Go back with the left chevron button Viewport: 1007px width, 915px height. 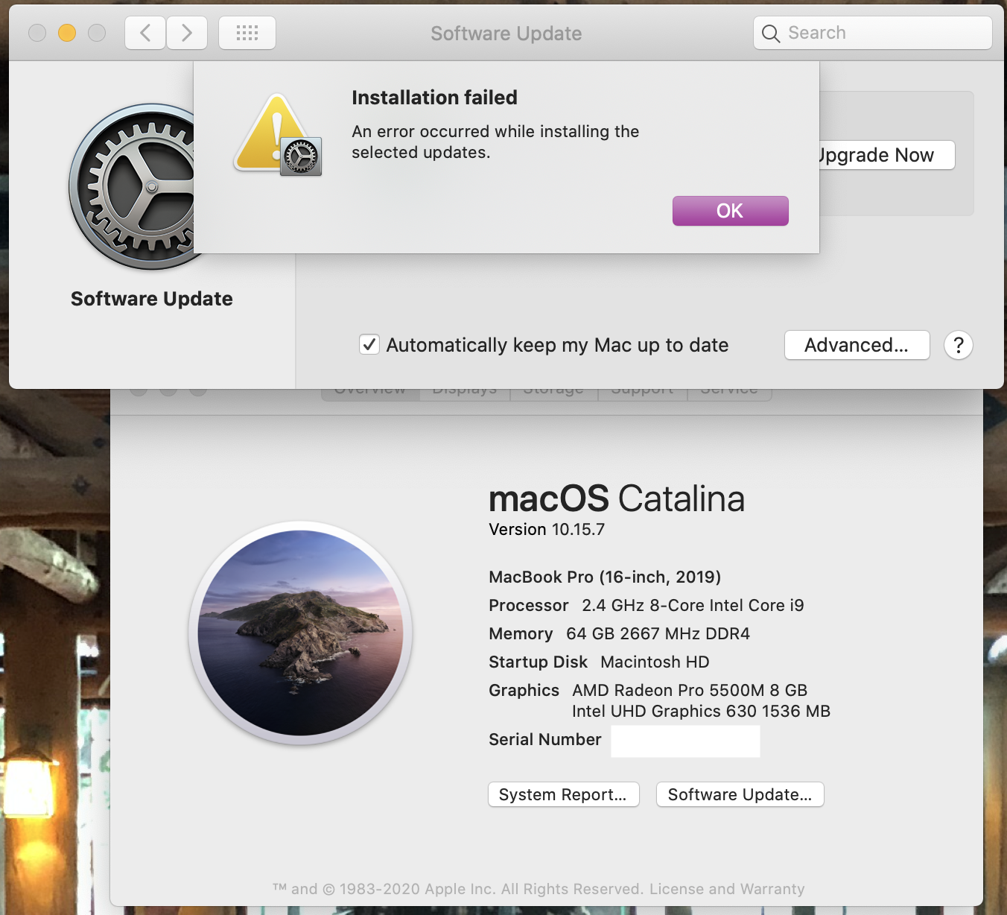145,33
